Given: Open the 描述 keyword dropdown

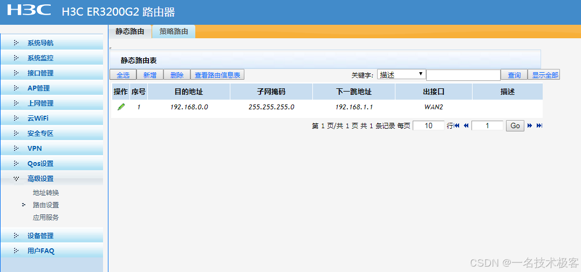Looking at the screenshot, I should pyautogui.click(x=401, y=74).
